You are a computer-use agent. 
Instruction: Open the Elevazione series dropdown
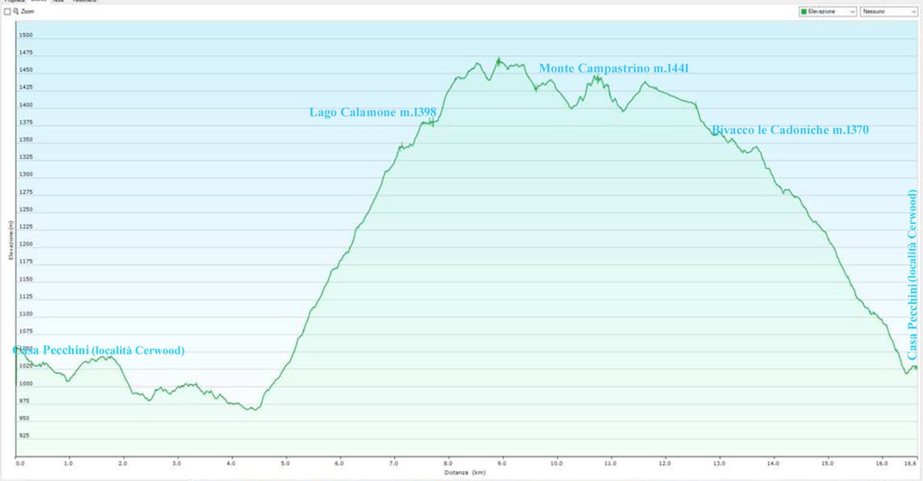828,12
